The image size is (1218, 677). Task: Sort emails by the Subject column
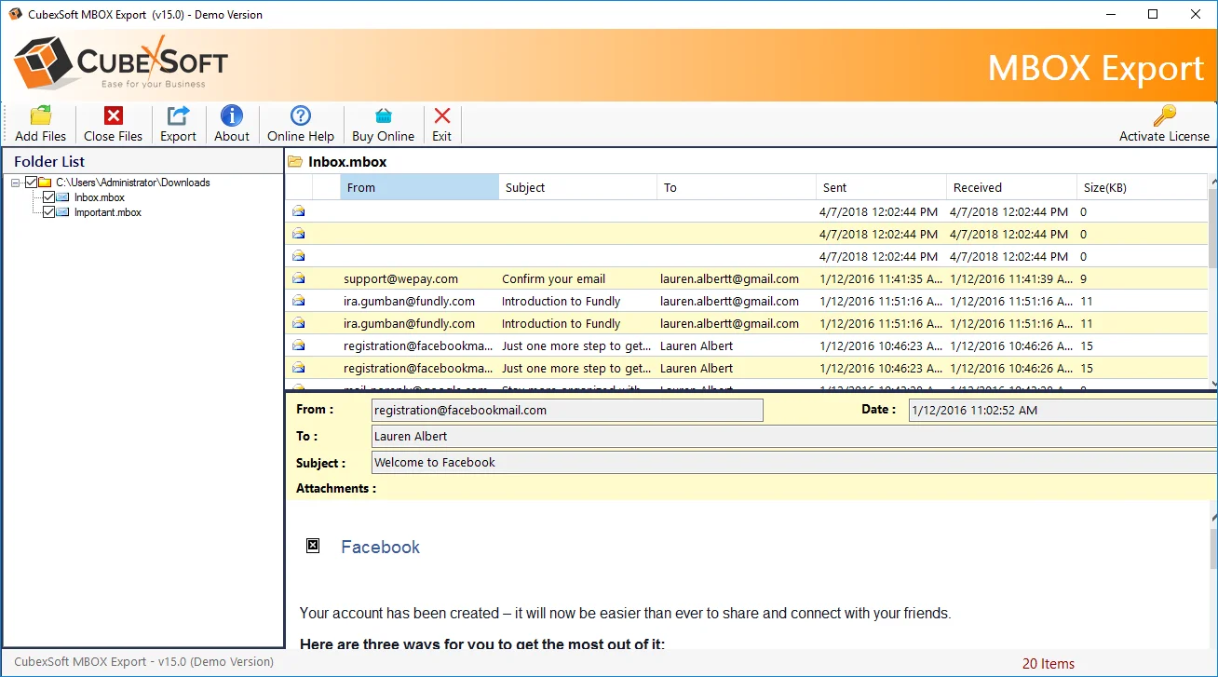pos(577,187)
